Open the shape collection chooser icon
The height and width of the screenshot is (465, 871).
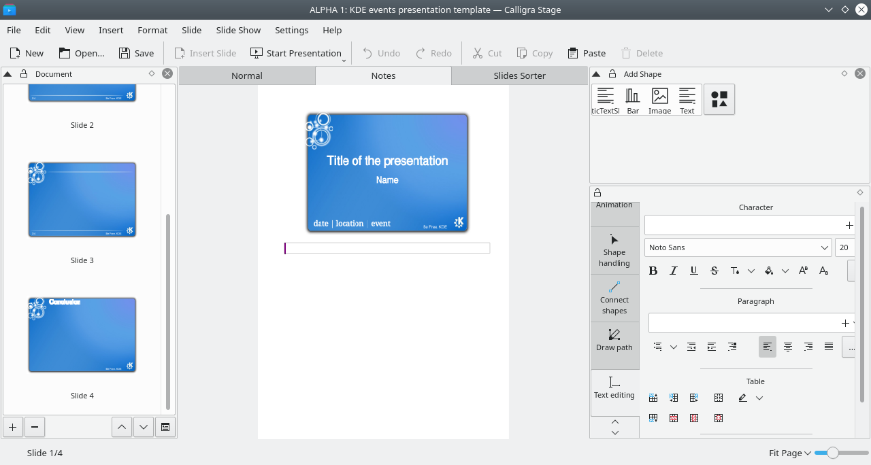(x=719, y=99)
